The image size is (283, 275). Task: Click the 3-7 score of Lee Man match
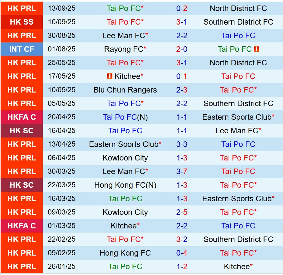point(182,171)
